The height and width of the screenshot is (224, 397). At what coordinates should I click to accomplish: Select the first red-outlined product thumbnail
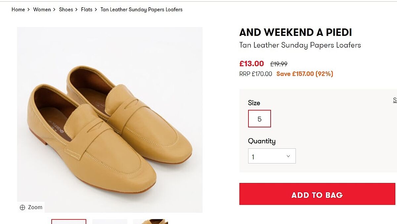pos(69,222)
